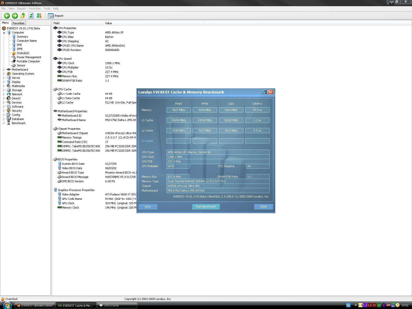Click the Value column header
Screen dimensions: 412x309
(154, 23)
